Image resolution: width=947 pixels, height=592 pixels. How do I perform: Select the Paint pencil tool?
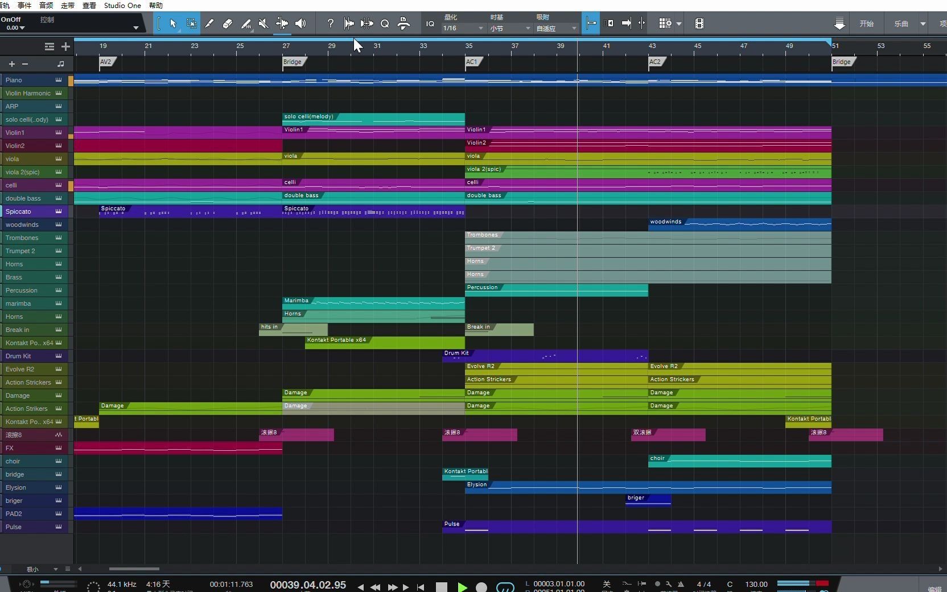point(246,23)
